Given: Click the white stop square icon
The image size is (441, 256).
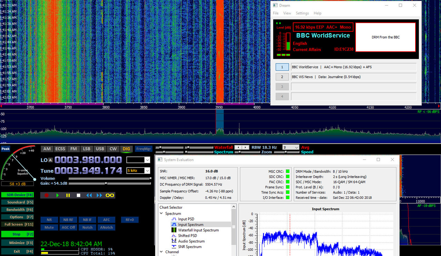Looking at the screenshot, I should click(78, 195).
